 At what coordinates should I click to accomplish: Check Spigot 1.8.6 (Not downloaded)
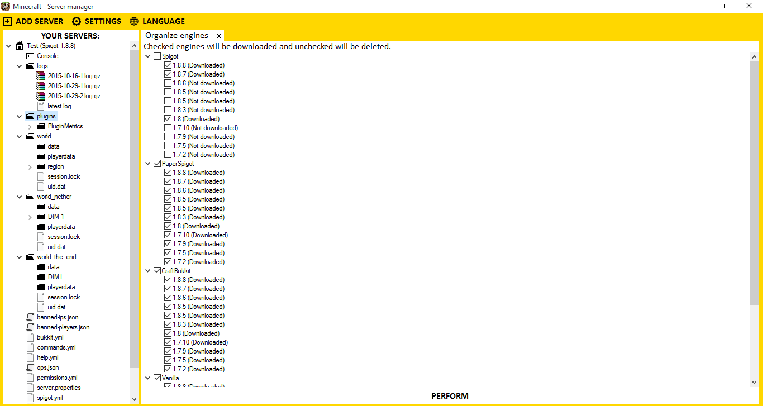pos(168,83)
